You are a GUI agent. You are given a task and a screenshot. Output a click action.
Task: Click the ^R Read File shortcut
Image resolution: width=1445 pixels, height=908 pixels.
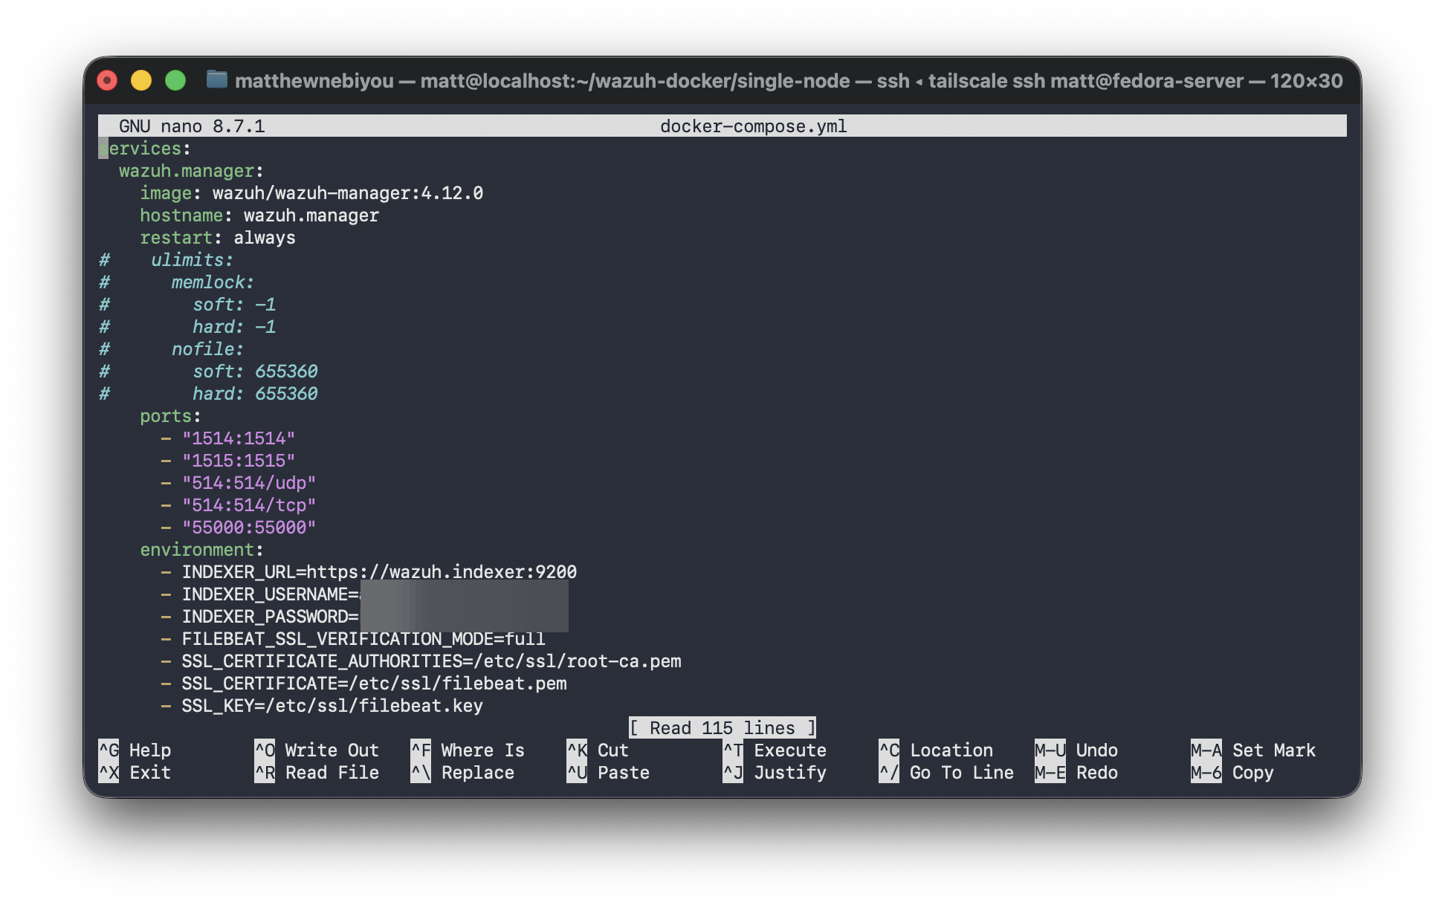click(317, 773)
